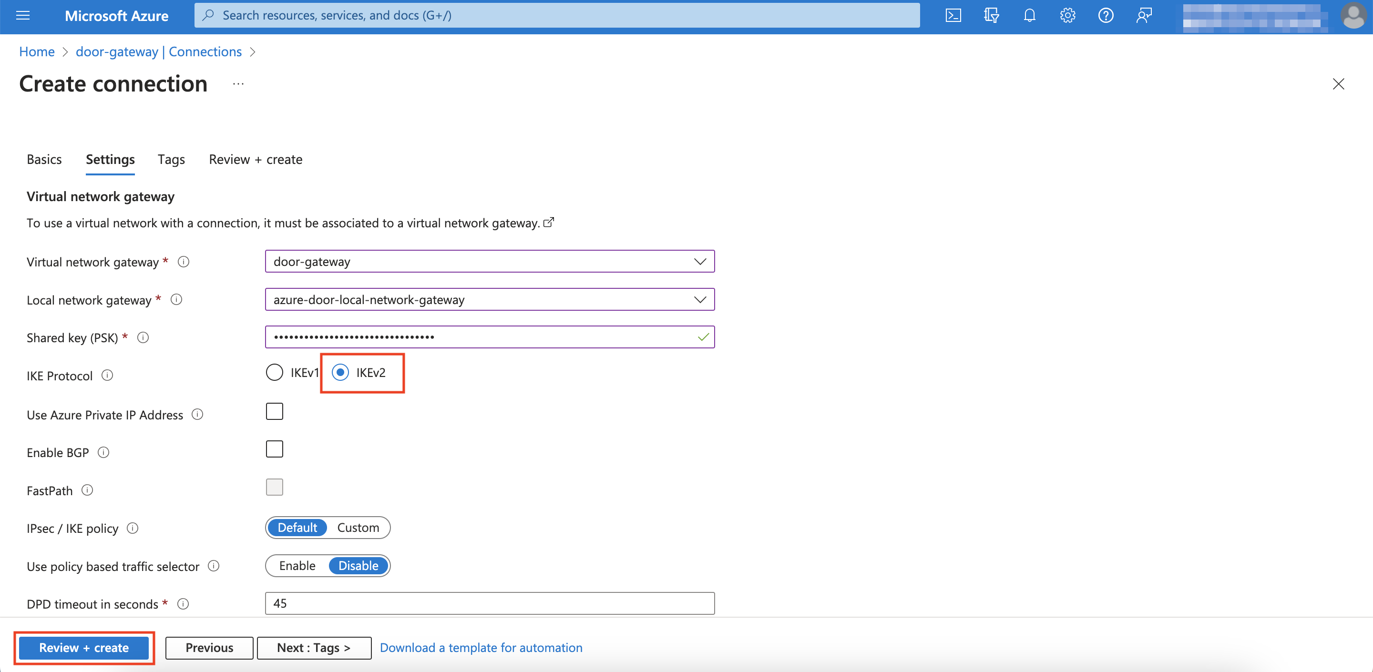Screen dimensions: 1373x672
Task: View Azure notifications
Action: (x=1029, y=15)
